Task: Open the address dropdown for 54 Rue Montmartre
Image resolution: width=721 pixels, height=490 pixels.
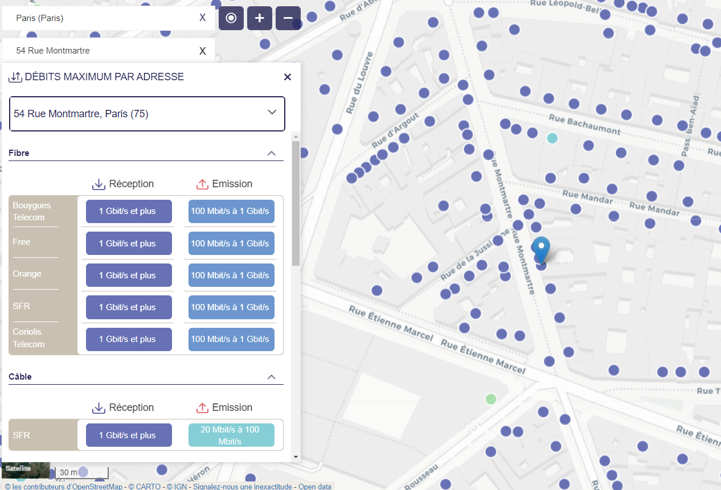Action: pyautogui.click(x=272, y=113)
